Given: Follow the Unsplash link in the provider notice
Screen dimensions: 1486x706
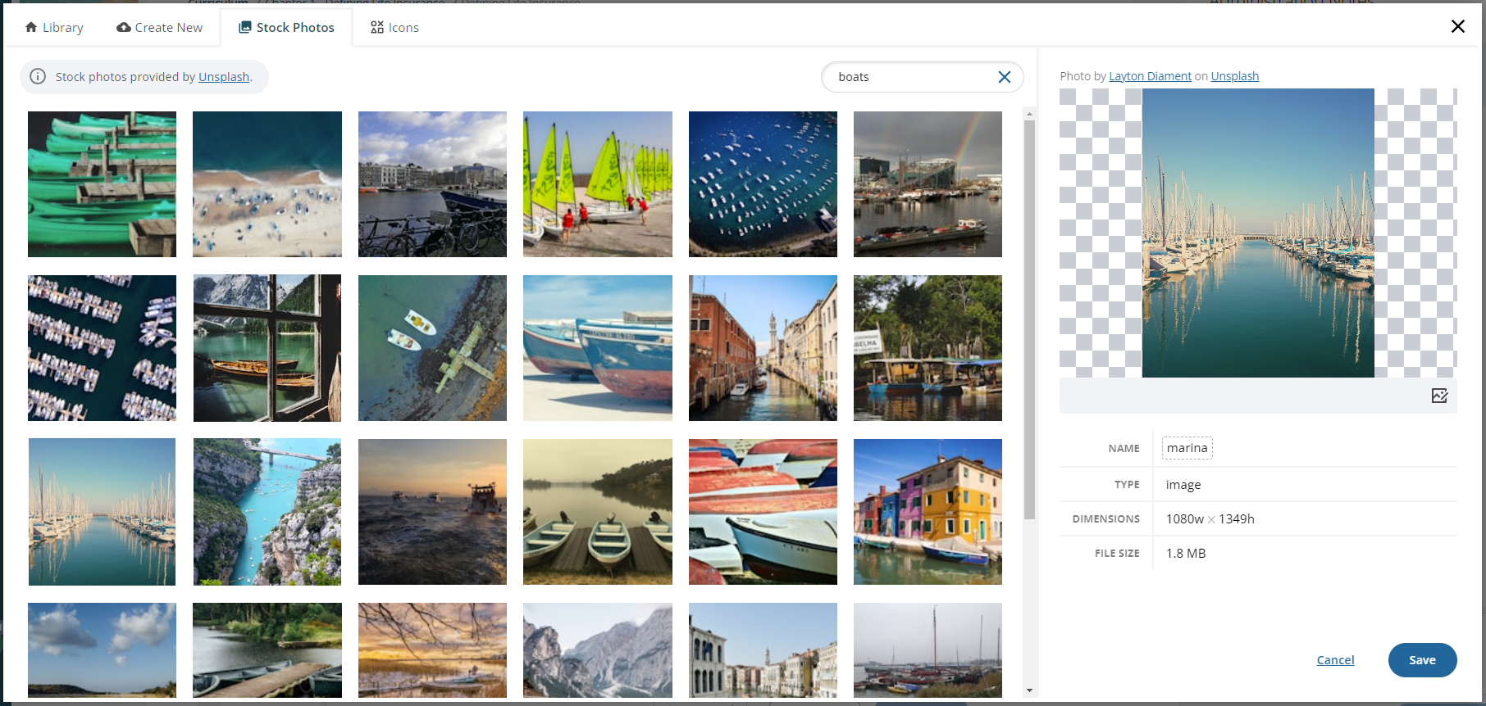Looking at the screenshot, I should click(x=224, y=77).
